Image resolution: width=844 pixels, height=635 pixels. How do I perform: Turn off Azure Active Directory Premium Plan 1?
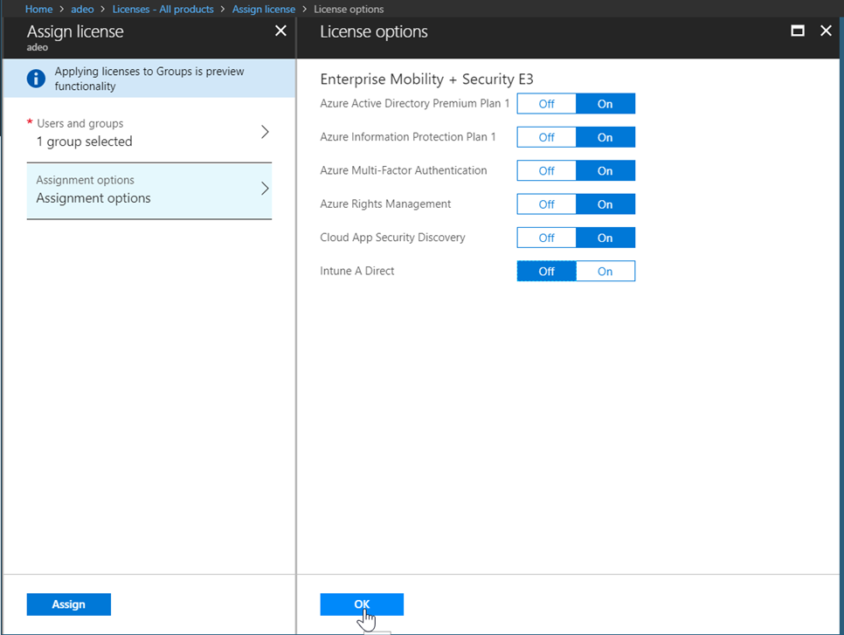coord(546,104)
